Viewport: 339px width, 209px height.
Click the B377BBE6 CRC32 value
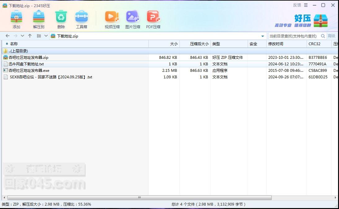[x=318, y=57]
